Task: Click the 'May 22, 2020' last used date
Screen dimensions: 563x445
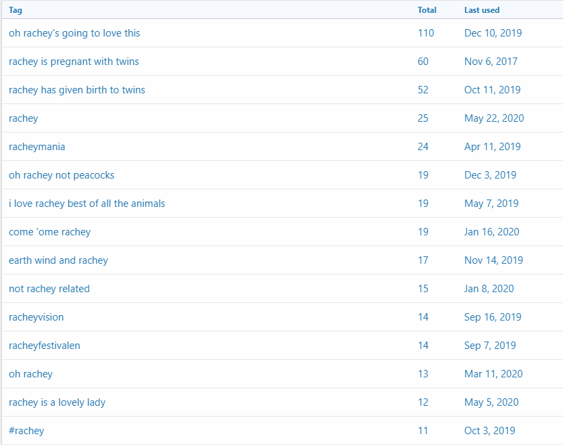Action: [x=494, y=118]
